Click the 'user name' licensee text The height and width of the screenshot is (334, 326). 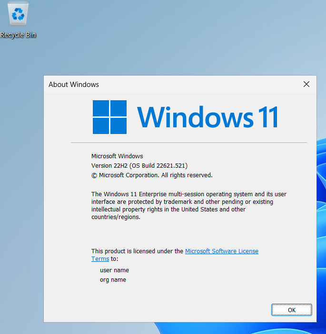pos(114,270)
